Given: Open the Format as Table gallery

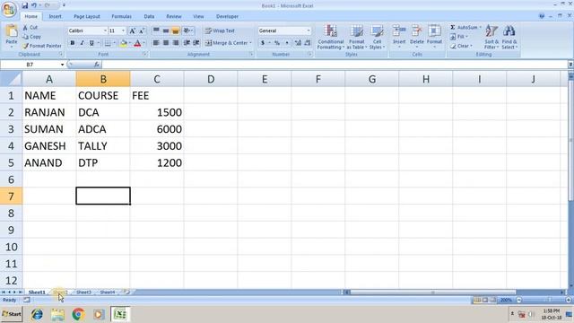Looking at the screenshot, I should (x=357, y=37).
